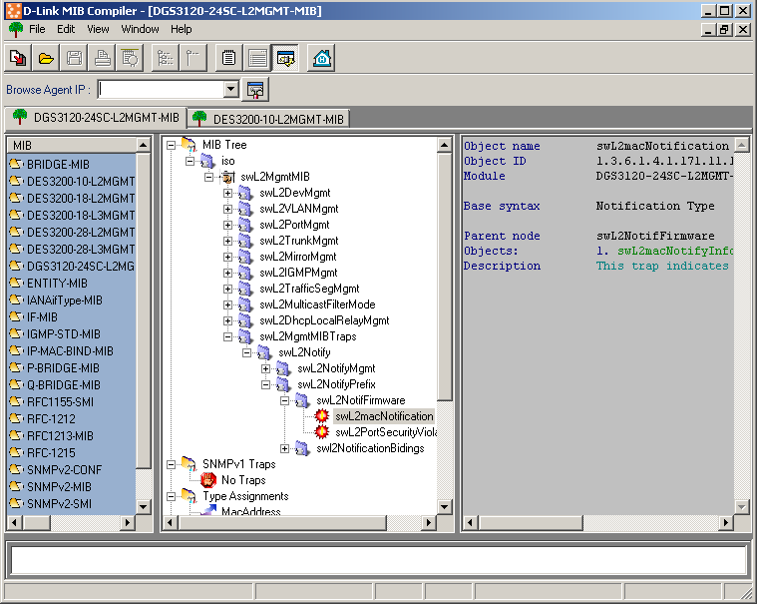Expand the swL2VLANMgmt node
Screen dimensions: 757x604
pos(227,209)
